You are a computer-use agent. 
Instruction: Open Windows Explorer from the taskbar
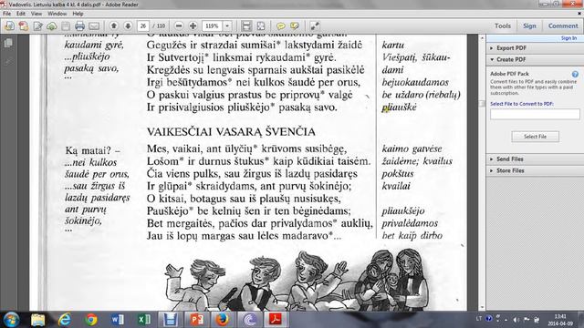38,320
